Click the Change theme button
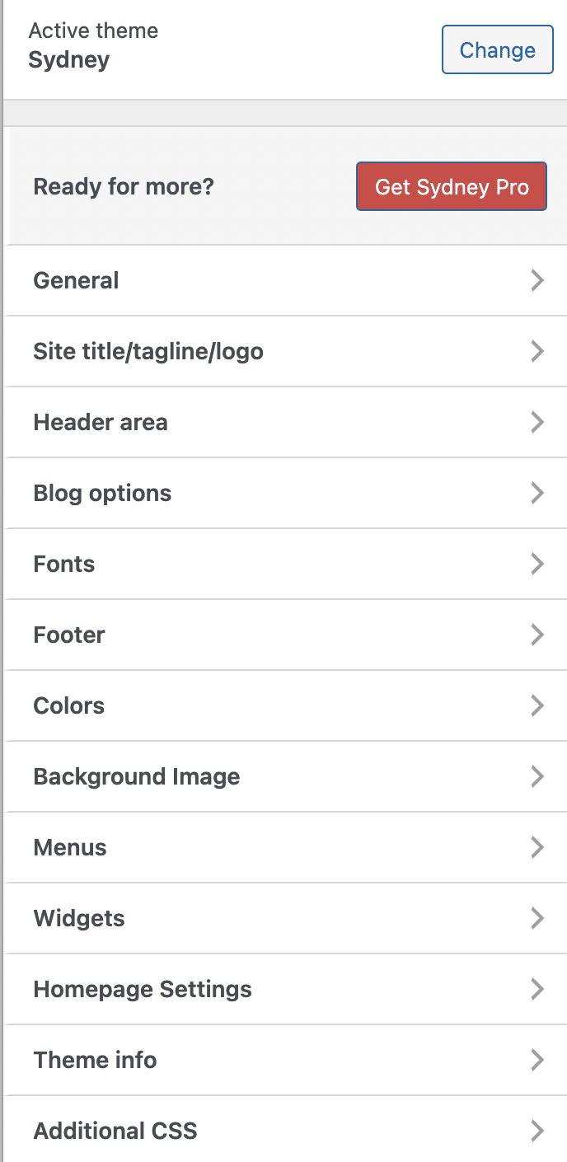The width and height of the screenshot is (567, 1162). tap(497, 49)
